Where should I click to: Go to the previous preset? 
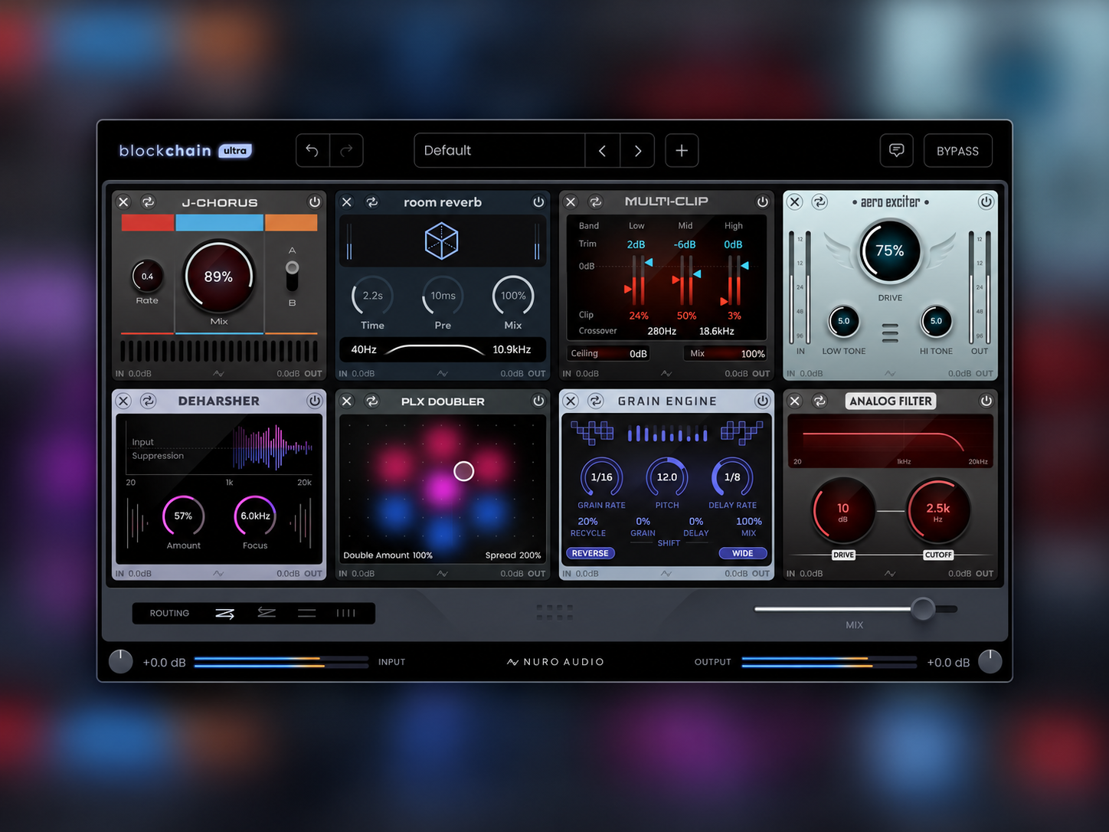click(x=603, y=150)
